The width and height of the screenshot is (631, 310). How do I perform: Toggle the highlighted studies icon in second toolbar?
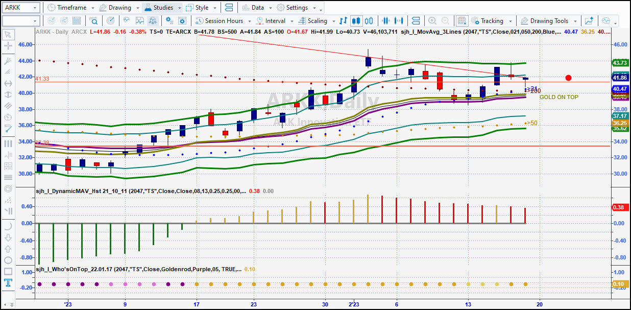tap(153, 21)
